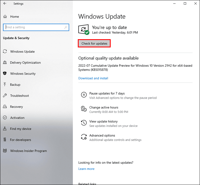Click the Windows Security shield icon
Screen dimensions: 200x185
click(5, 73)
